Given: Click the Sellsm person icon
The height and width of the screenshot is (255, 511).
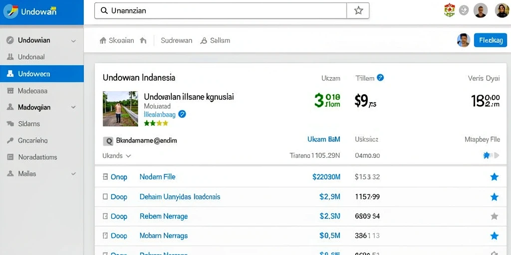Looking at the screenshot, I should (x=204, y=41).
